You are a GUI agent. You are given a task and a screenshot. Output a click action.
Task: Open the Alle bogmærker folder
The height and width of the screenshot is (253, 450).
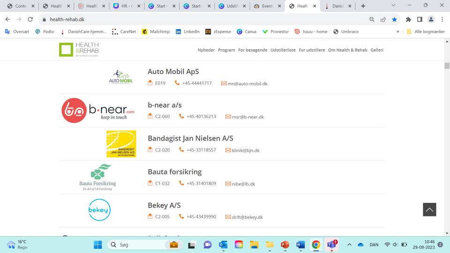pos(426,31)
